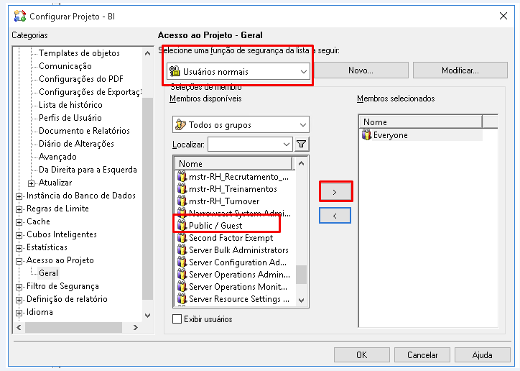This screenshot has width=520, height=371.
Task: Select Geral under Acesso ao Projeto
Action: pos(49,273)
